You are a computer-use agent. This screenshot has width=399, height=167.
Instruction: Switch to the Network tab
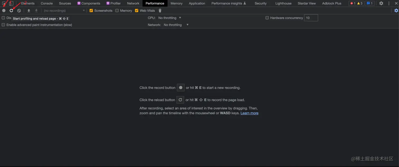[x=133, y=3]
